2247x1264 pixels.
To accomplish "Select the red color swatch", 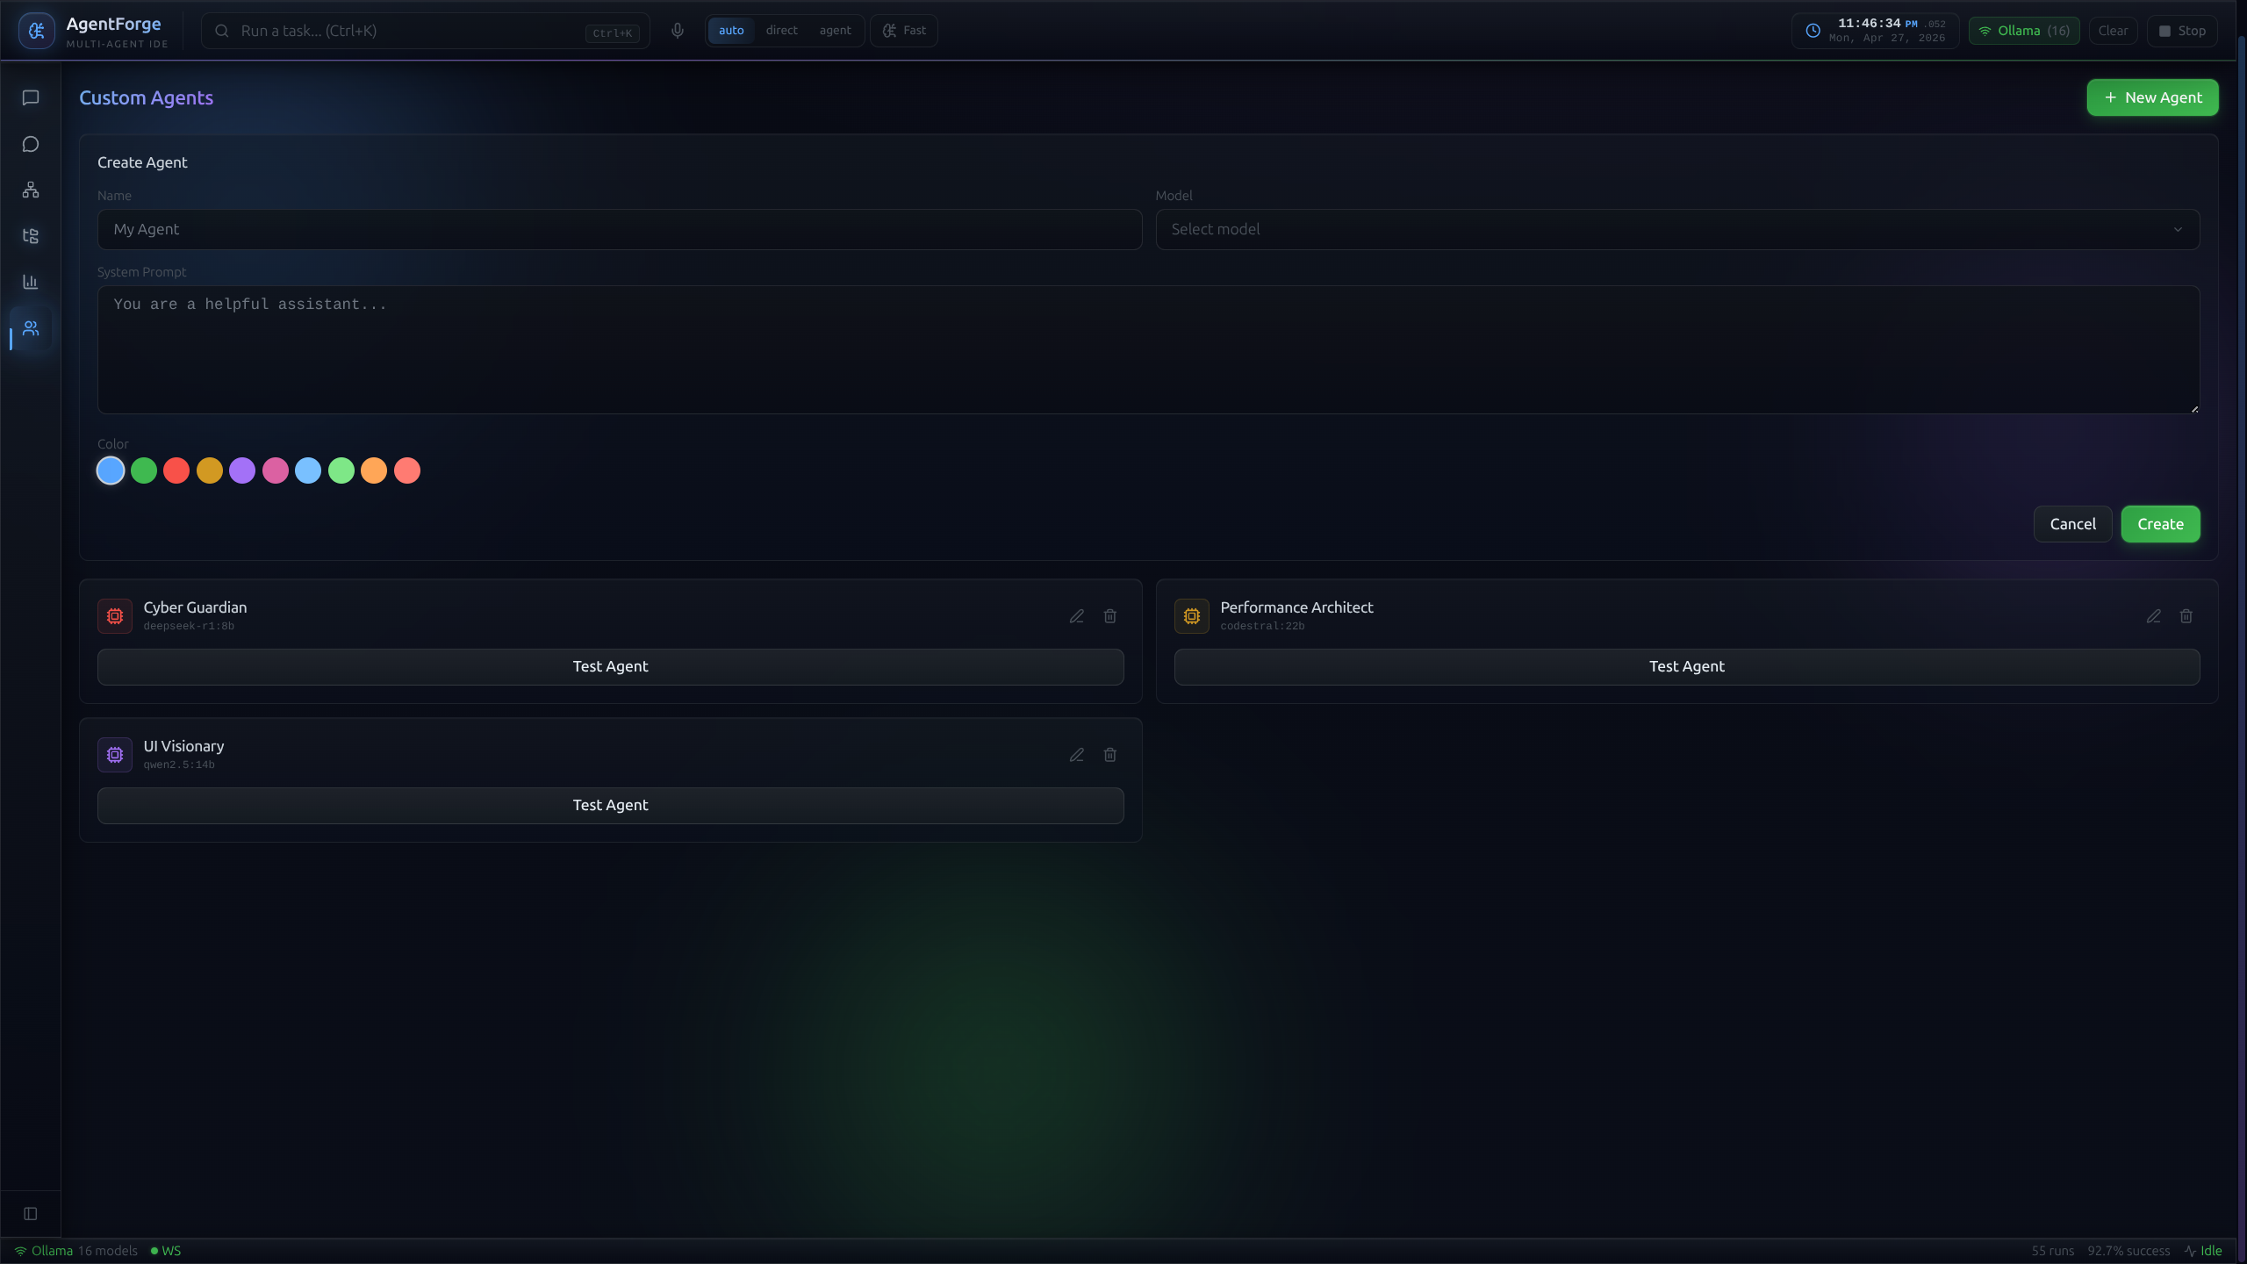I will point(176,470).
